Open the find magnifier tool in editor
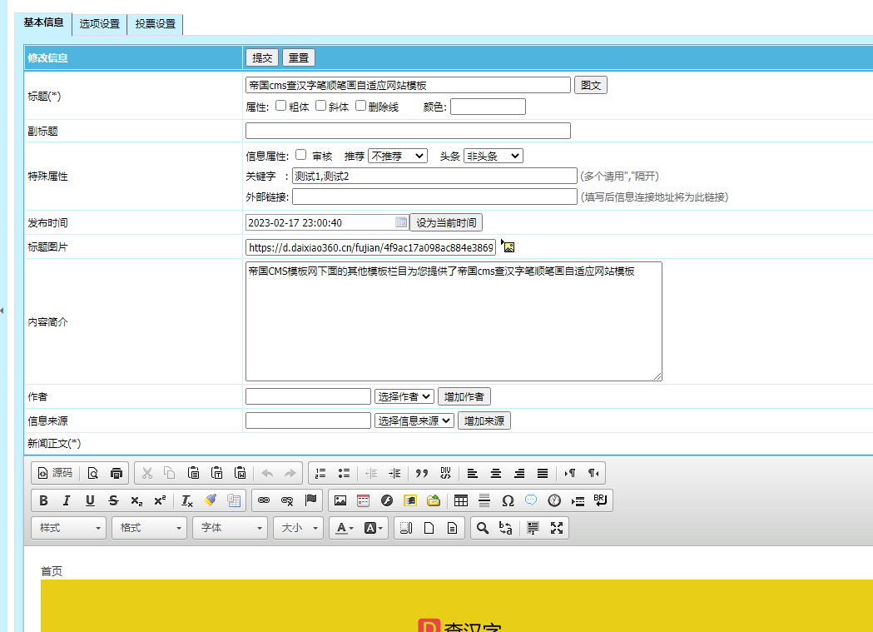This screenshot has height=632, width=873. (482, 528)
